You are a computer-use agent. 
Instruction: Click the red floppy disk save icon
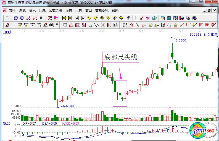click(181, 18)
